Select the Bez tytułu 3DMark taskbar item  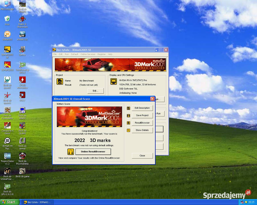point(37,202)
